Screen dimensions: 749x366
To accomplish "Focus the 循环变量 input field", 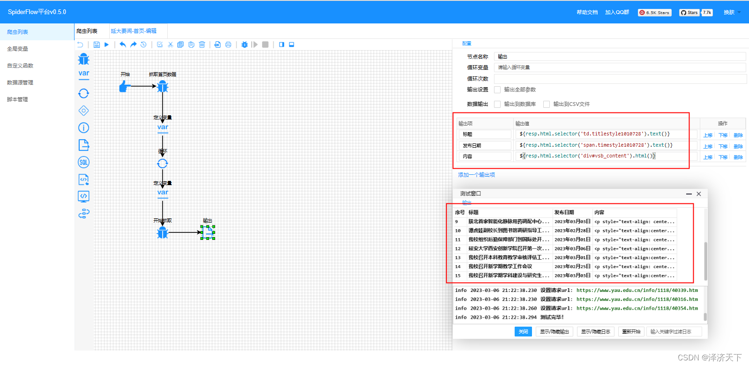I will coord(620,67).
